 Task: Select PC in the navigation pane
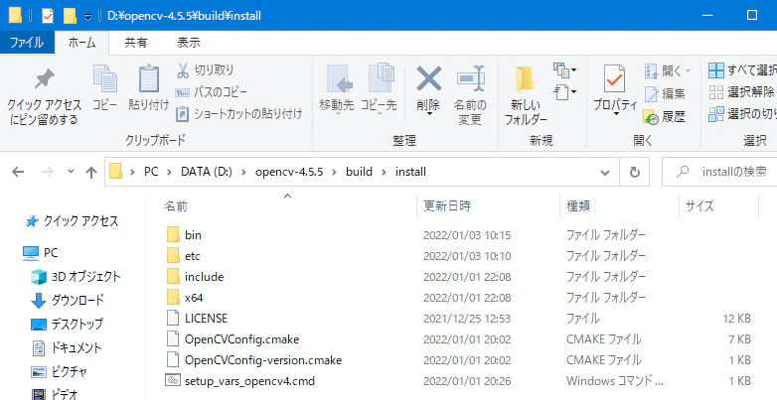click(x=41, y=253)
